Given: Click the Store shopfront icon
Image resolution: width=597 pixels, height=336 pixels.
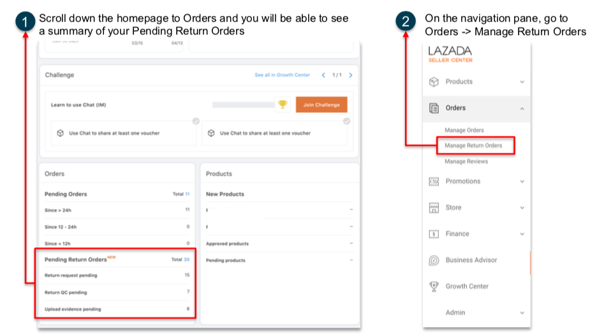Looking at the screenshot, I should coord(434,208).
